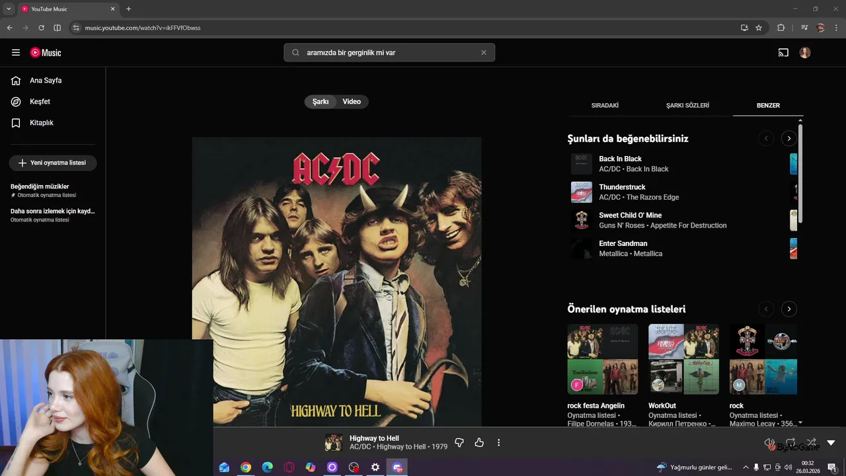This screenshot has height=476, width=846.
Task: Open tab search dropdown arrow
Action: click(x=9, y=9)
